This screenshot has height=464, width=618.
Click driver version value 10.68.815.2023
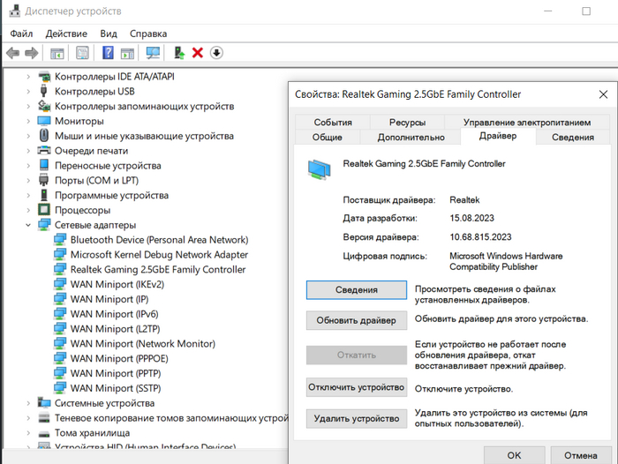pyautogui.click(x=480, y=237)
